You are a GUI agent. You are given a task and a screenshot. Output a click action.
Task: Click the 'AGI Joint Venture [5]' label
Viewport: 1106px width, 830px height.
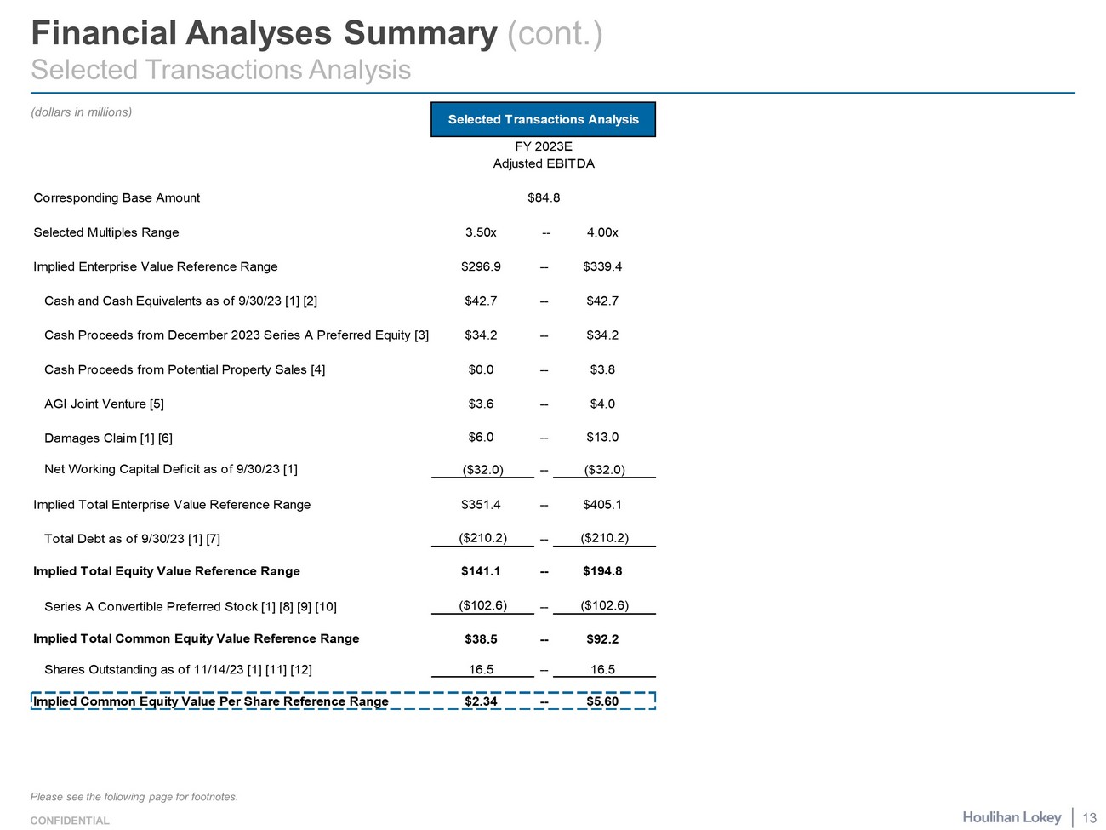pyautogui.click(x=104, y=404)
